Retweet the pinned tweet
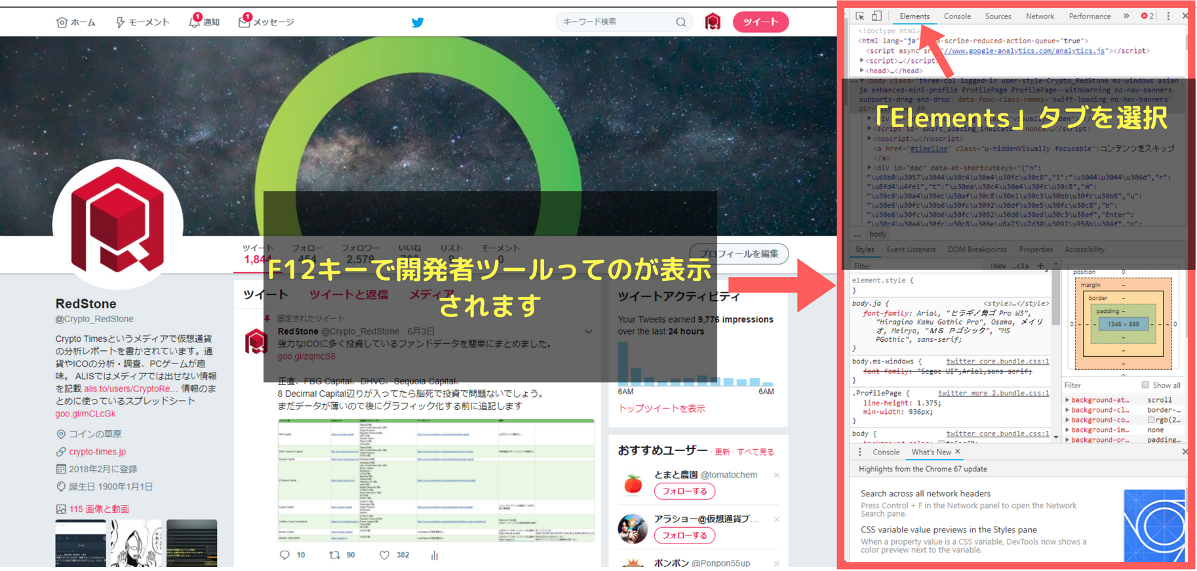 coord(334,555)
